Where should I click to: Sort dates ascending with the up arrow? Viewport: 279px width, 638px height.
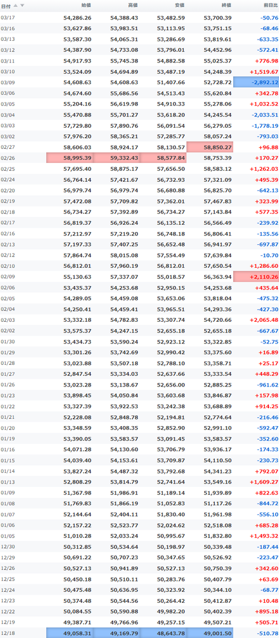click(x=16, y=5)
